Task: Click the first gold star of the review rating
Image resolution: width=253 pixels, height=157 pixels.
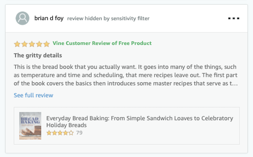Action: [x=17, y=44]
